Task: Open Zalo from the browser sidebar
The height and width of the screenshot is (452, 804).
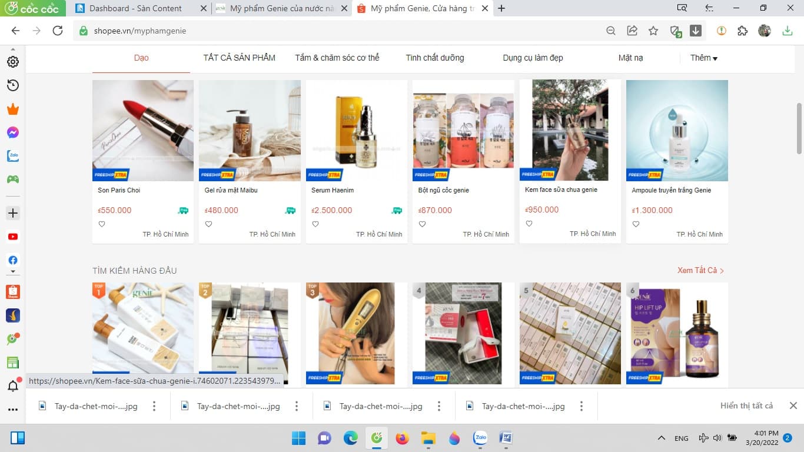Action: pyautogui.click(x=12, y=156)
